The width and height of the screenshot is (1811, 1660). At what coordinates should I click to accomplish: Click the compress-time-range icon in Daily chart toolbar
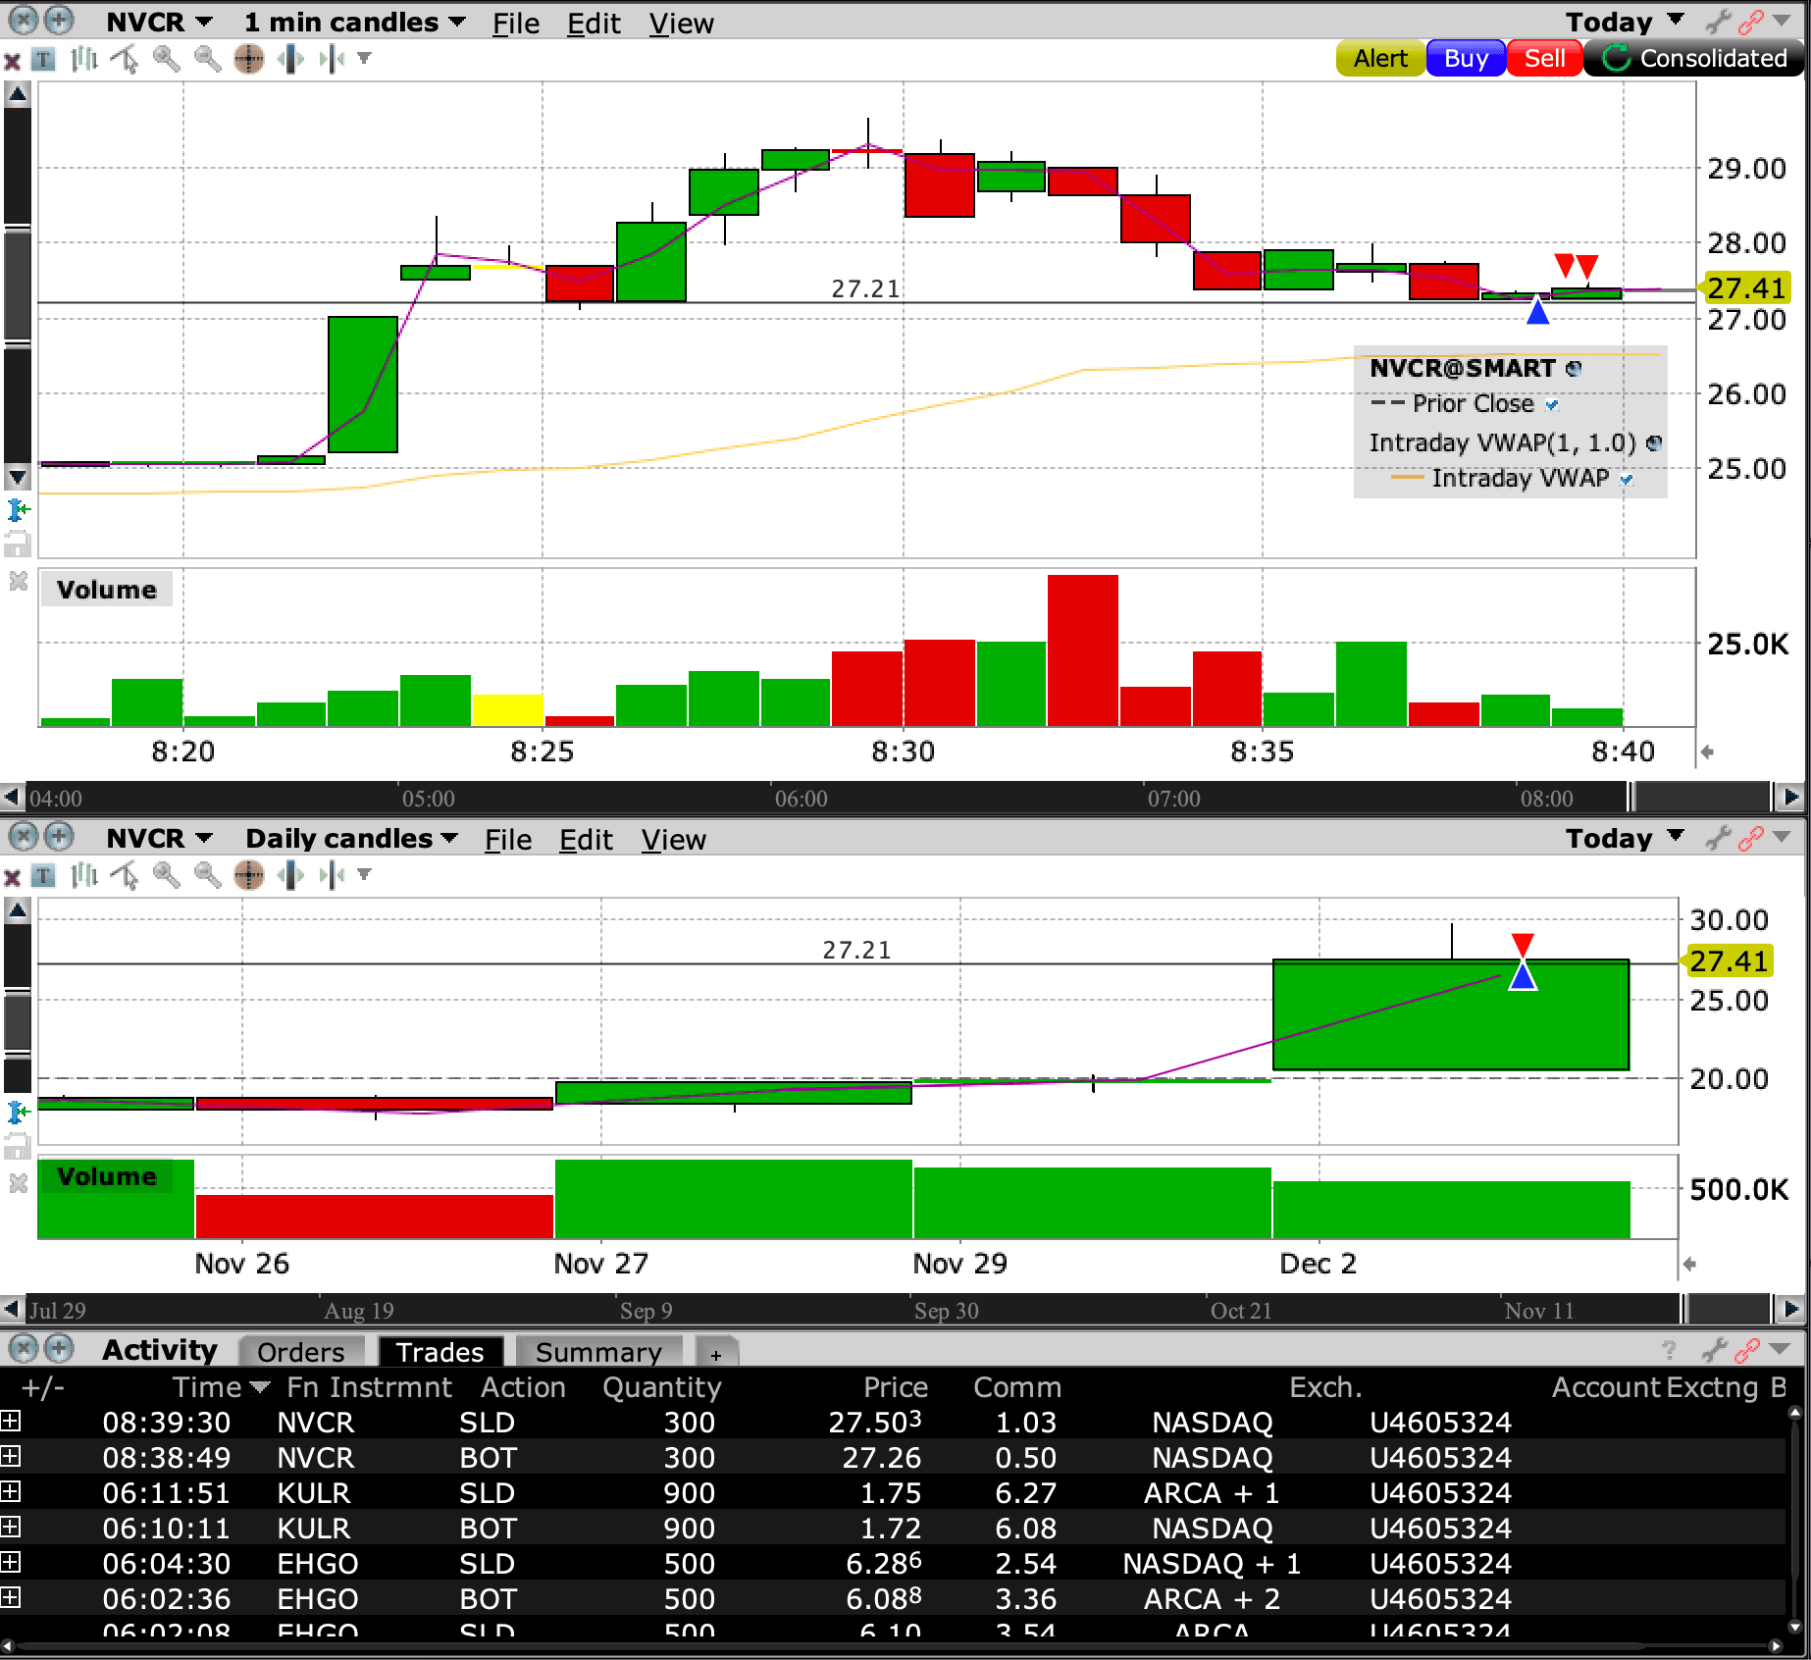[x=332, y=875]
